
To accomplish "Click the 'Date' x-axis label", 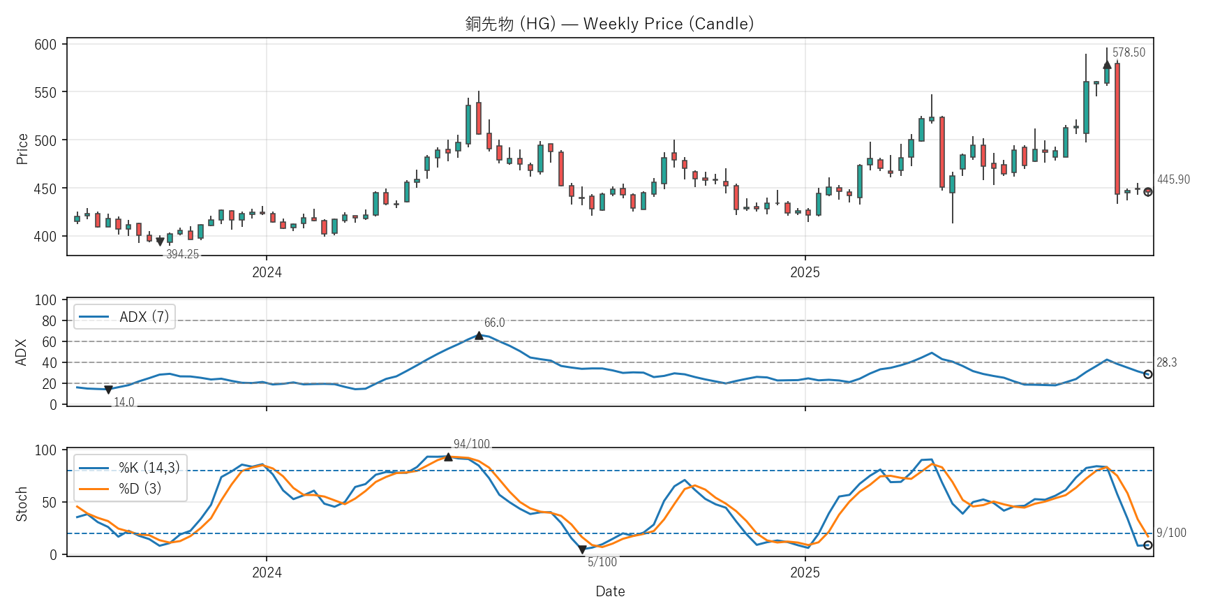I will 610,591.
